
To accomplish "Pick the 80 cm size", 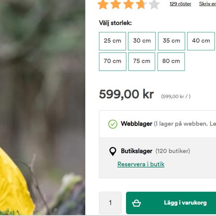I will (171, 62).
